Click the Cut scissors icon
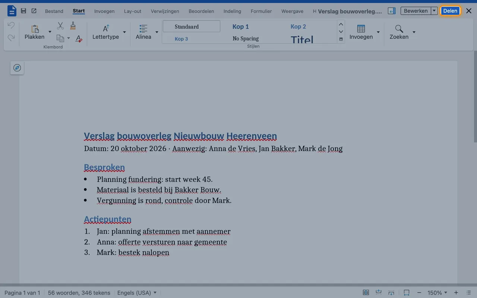The width and height of the screenshot is (477, 298). coord(60,26)
